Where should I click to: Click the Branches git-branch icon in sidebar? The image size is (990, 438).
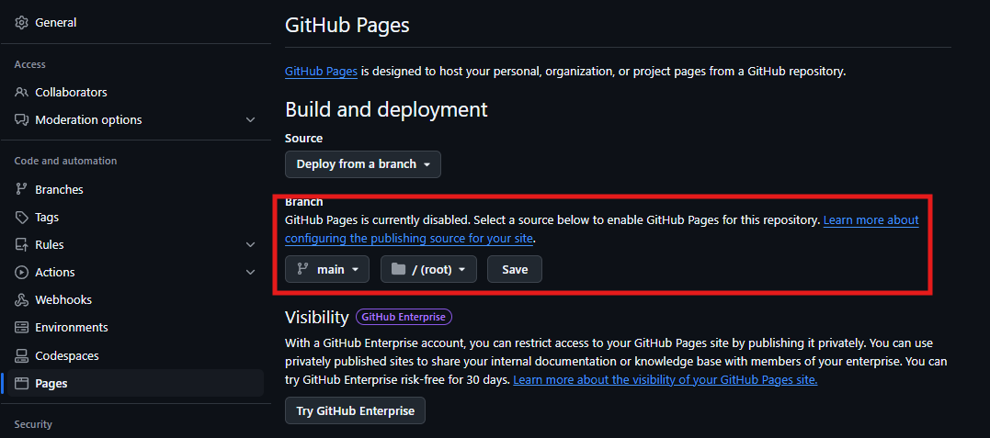[x=21, y=189]
